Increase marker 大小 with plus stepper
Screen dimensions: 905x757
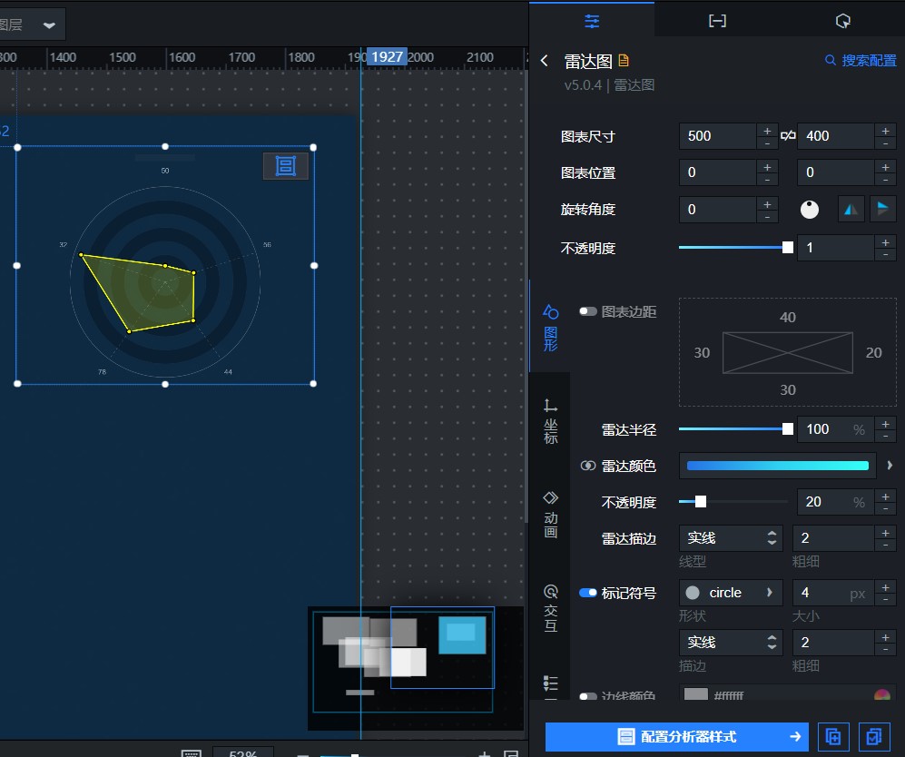[x=885, y=587]
